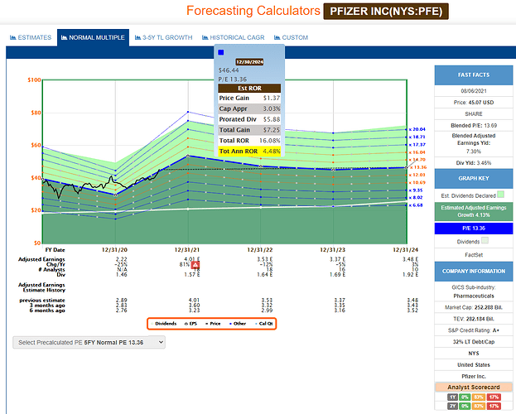Toggle the Cal Qt legend item

[x=264, y=324]
